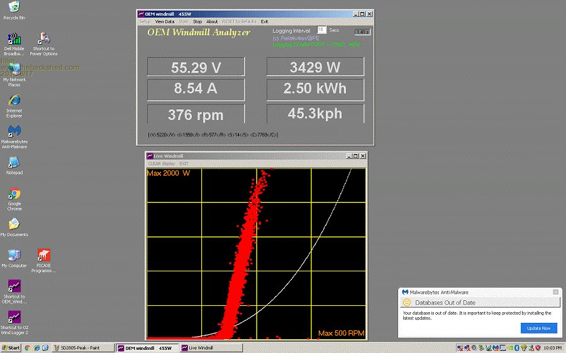This screenshot has height=353, width=566.
Task: Click the Windows Start button
Action: (11, 347)
